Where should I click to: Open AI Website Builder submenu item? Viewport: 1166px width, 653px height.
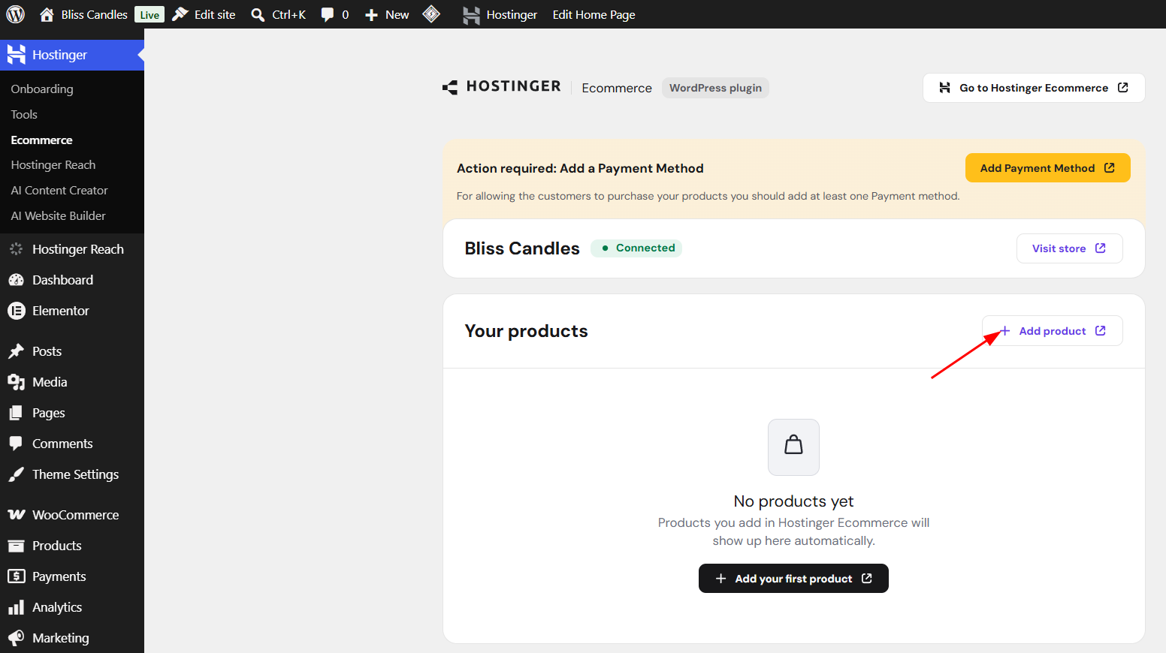coord(59,216)
